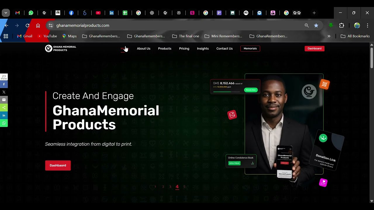Go to About Us page
374x210 pixels.
click(143, 48)
